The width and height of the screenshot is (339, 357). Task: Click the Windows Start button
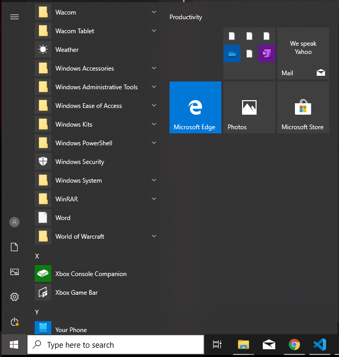click(14, 345)
